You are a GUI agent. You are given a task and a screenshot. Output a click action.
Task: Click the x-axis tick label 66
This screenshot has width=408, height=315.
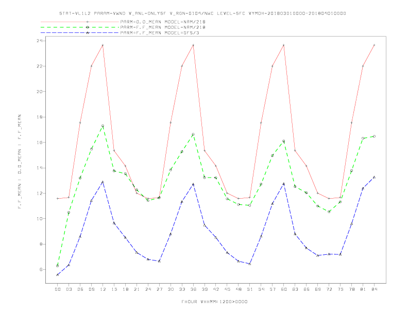pos(307,289)
